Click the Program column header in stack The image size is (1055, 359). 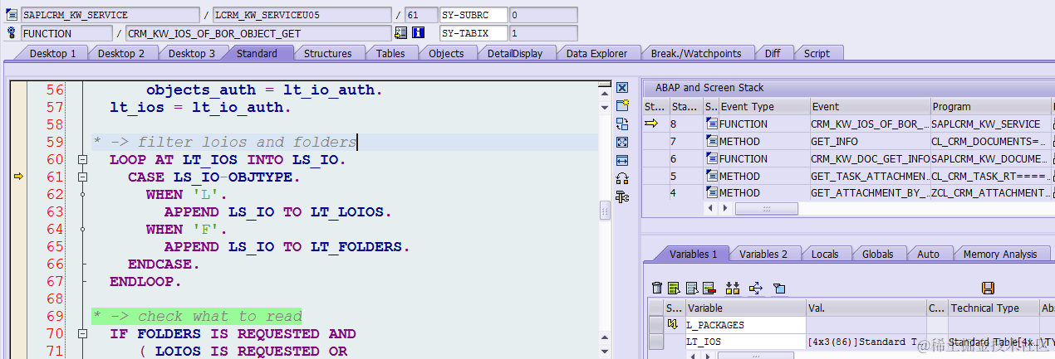pos(991,106)
